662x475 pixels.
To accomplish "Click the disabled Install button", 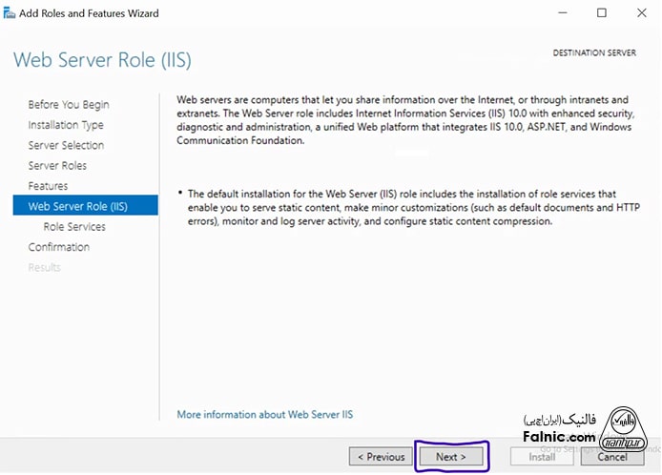I will (542, 457).
